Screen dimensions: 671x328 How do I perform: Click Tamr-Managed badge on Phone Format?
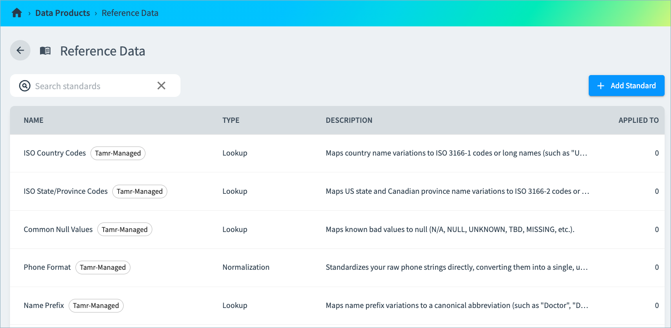[x=103, y=267]
